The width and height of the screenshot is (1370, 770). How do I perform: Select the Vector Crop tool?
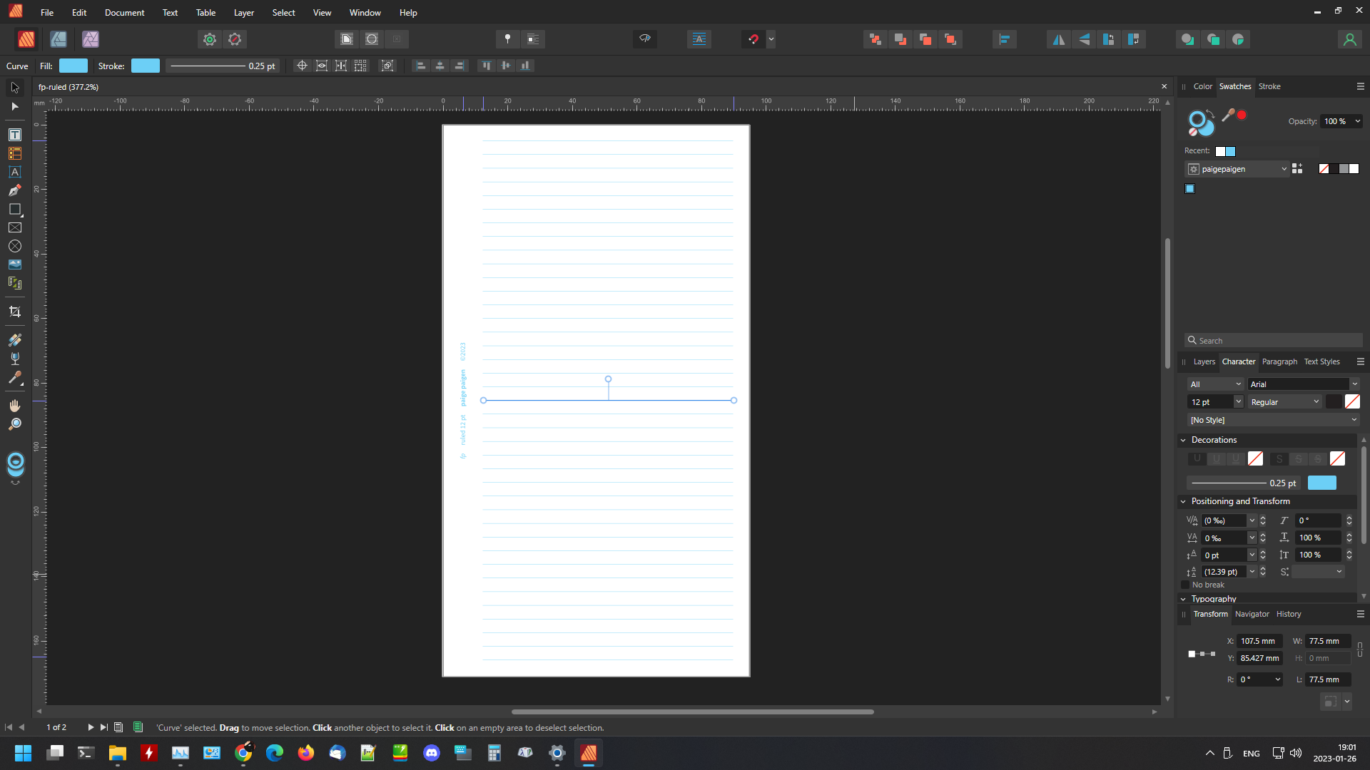(x=14, y=312)
